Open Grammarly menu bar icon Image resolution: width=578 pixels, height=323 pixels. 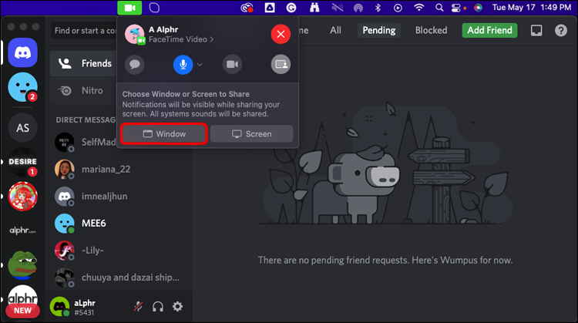coord(291,8)
